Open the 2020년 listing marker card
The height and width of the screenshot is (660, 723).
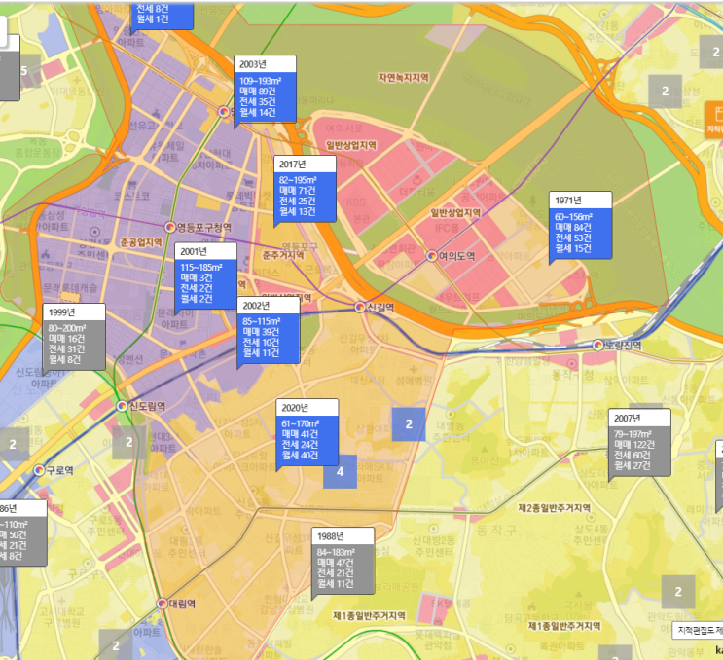pyautogui.click(x=307, y=432)
